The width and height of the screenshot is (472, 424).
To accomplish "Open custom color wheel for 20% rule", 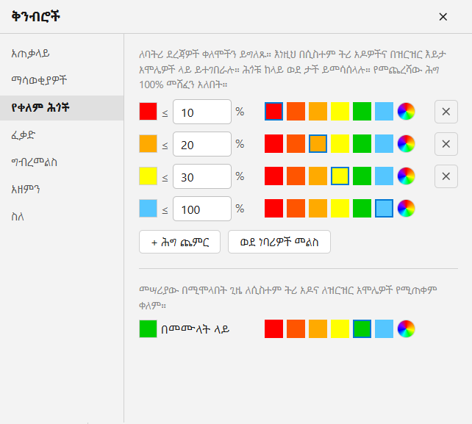I will [x=407, y=144].
